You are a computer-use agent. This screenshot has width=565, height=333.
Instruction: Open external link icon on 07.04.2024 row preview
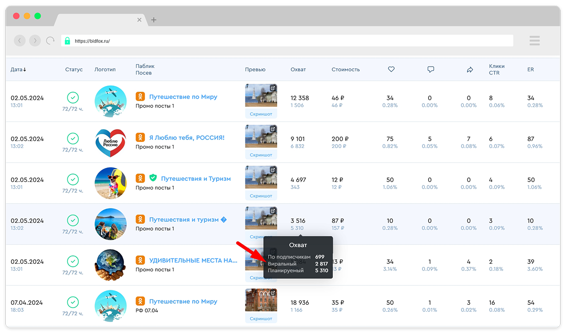pyautogui.click(x=273, y=293)
